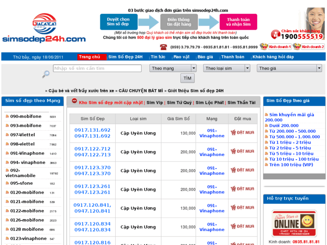Click the red telephone icon
Image resolution: width=327 pixels, height=245 pixels.
coord(164,47)
